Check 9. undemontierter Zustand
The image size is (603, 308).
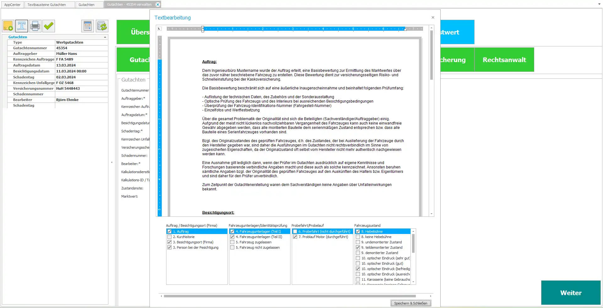click(358, 242)
